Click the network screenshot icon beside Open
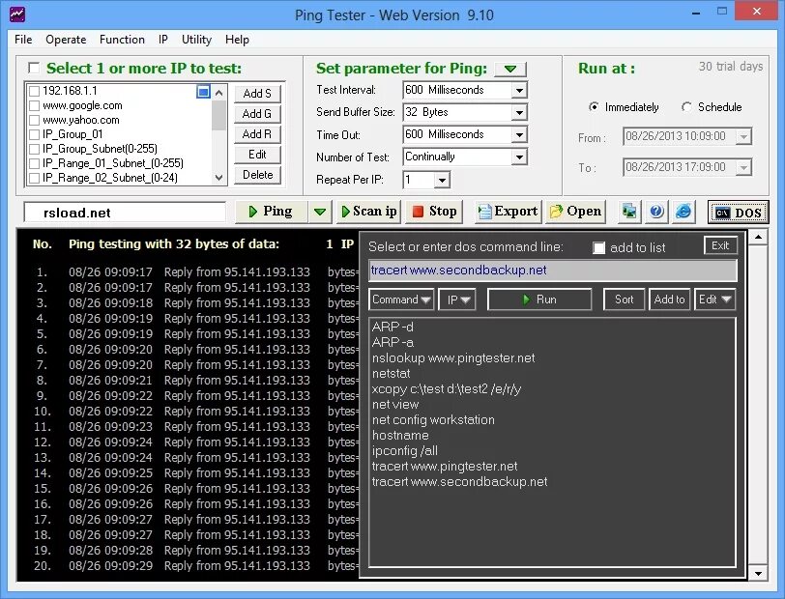This screenshot has height=599, width=785. pyautogui.click(x=628, y=212)
